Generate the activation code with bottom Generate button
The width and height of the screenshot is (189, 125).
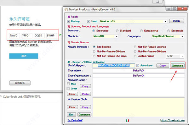click(84, 115)
